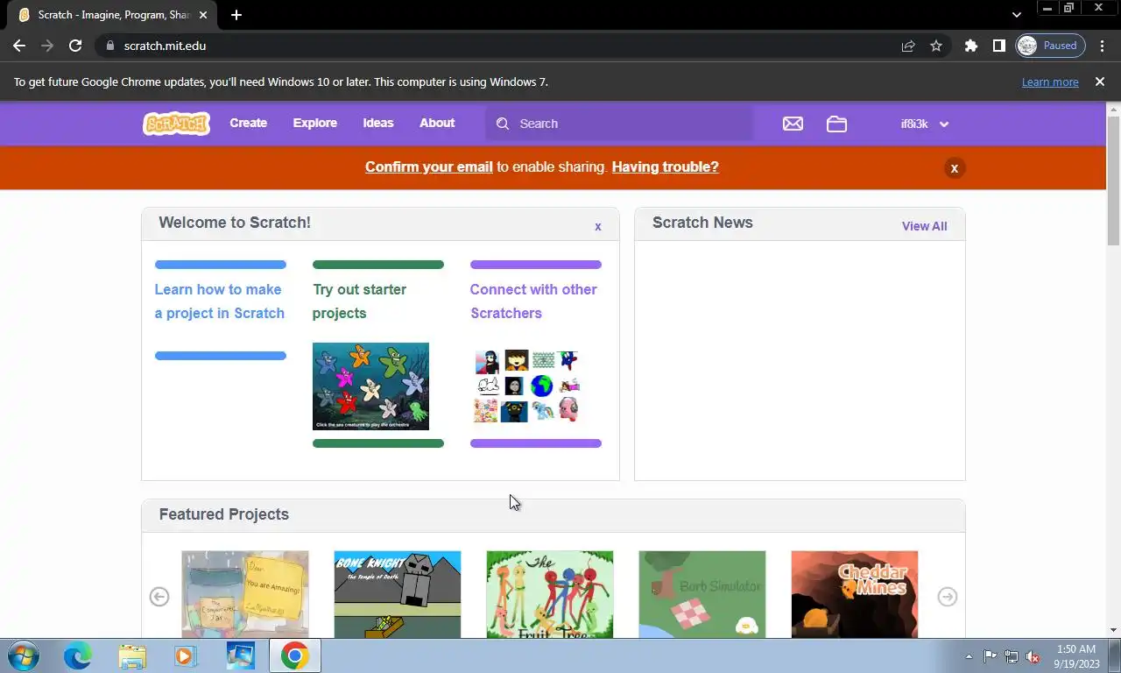Click the Chrome taskbar icon
The image size is (1121, 673).
tap(294, 655)
